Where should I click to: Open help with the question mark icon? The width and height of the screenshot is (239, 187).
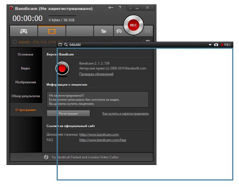(120, 7)
